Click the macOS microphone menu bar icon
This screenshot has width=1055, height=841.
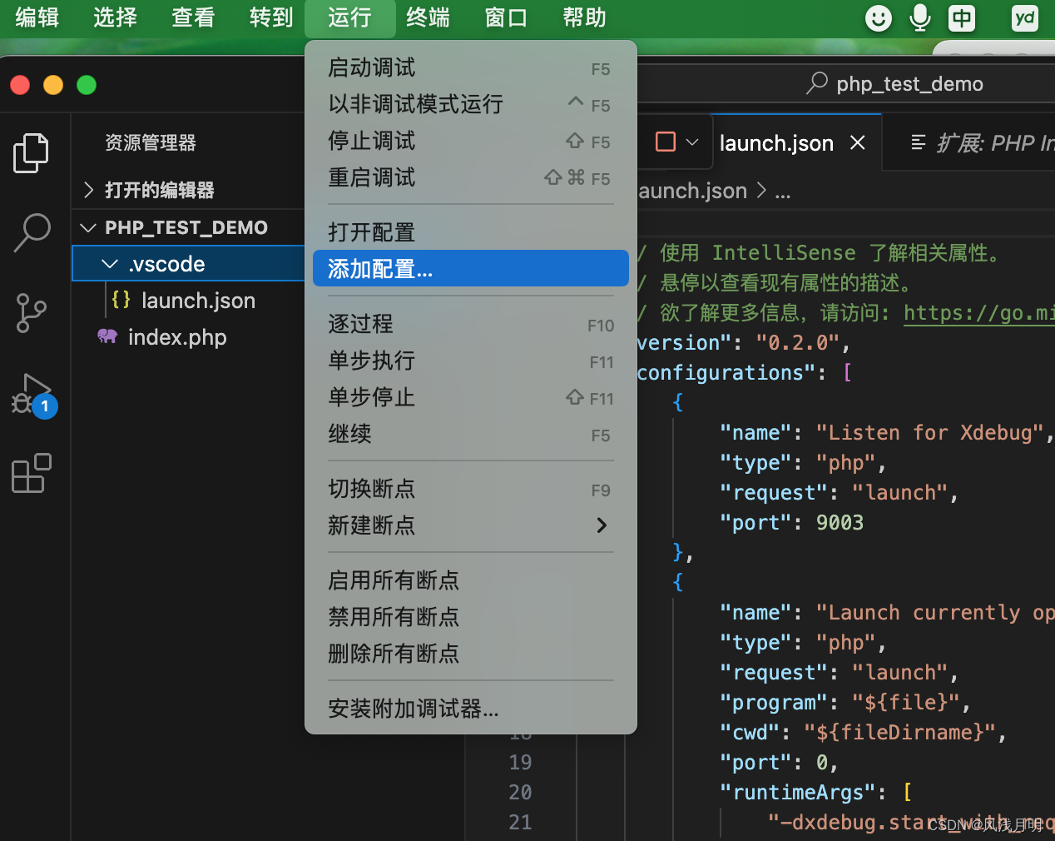tap(919, 17)
